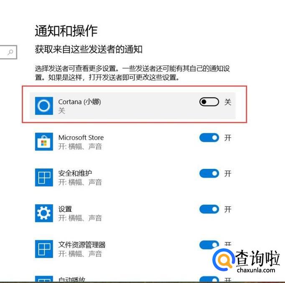Click the chaxunla.com watermark text
This screenshot has height=283, width=285.
[256, 270]
